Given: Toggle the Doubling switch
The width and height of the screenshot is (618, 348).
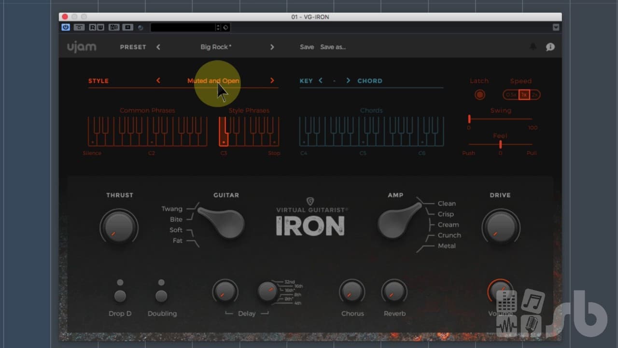Looking at the screenshot, I should pos(161,296).
